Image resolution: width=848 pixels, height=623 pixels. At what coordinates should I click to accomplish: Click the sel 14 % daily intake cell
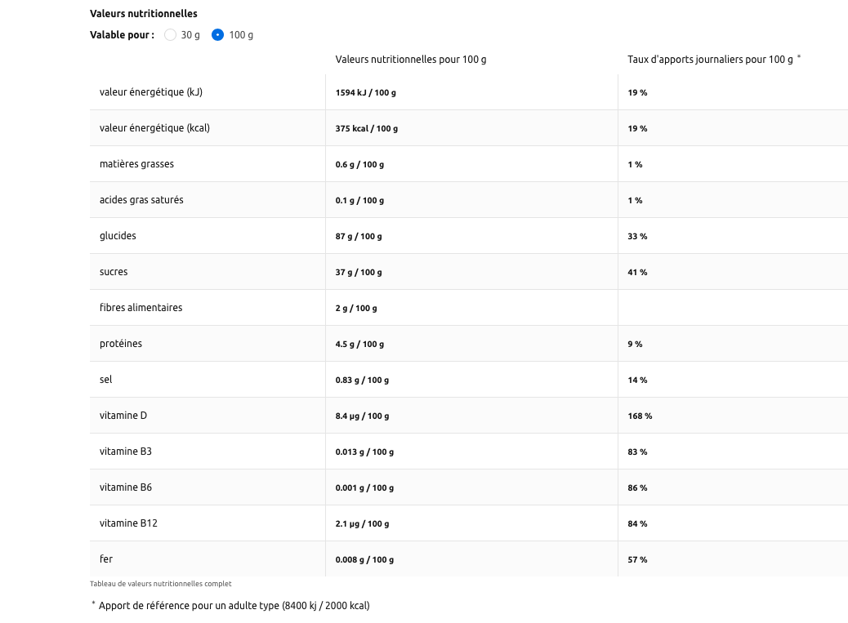(x=637, y=380)
